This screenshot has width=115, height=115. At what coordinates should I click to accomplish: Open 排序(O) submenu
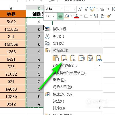73,108
